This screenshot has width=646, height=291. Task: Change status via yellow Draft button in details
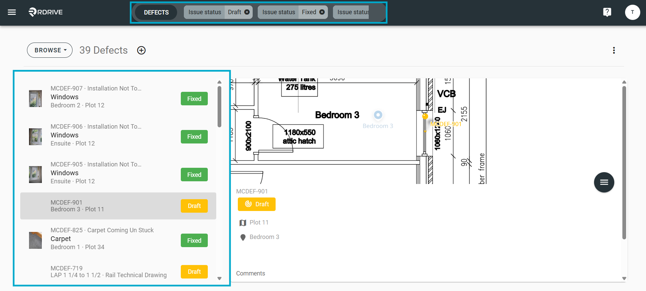pyautogui.click(x=257, y=204)
